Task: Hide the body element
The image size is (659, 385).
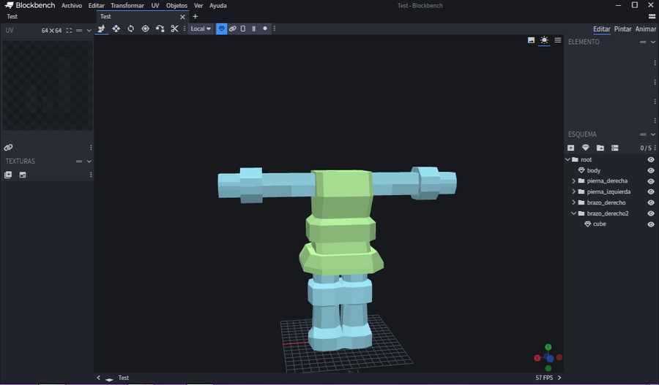Action: point(651,170)
